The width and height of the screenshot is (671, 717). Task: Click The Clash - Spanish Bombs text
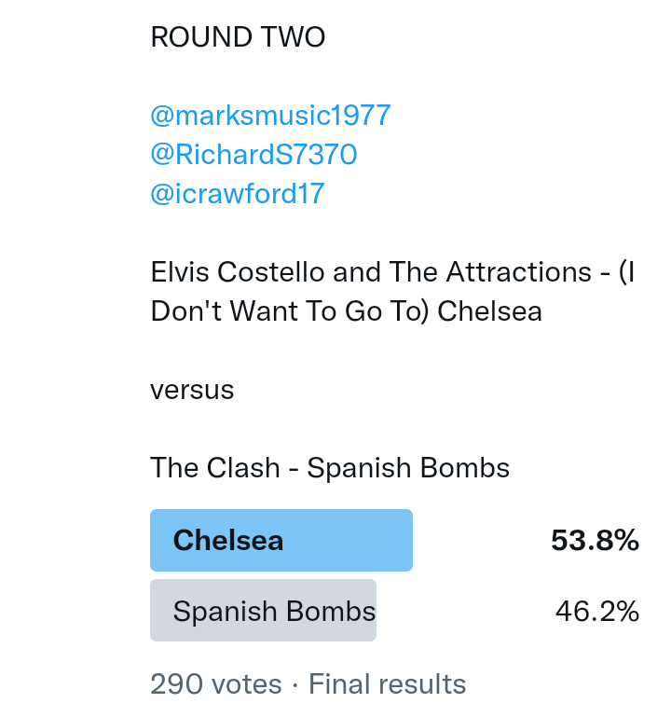(330, 467)
